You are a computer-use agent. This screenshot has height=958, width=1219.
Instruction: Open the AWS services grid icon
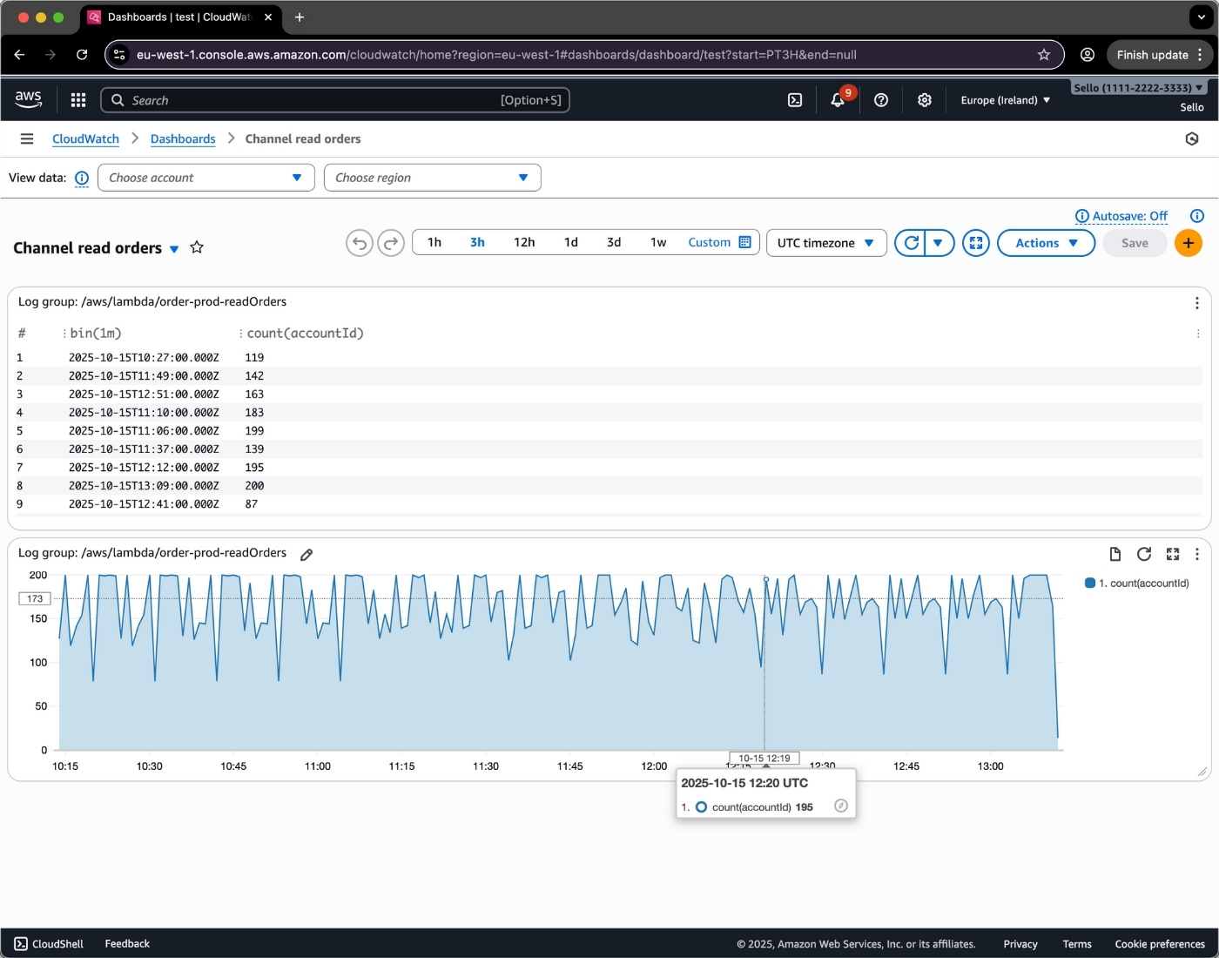point(77,99)
